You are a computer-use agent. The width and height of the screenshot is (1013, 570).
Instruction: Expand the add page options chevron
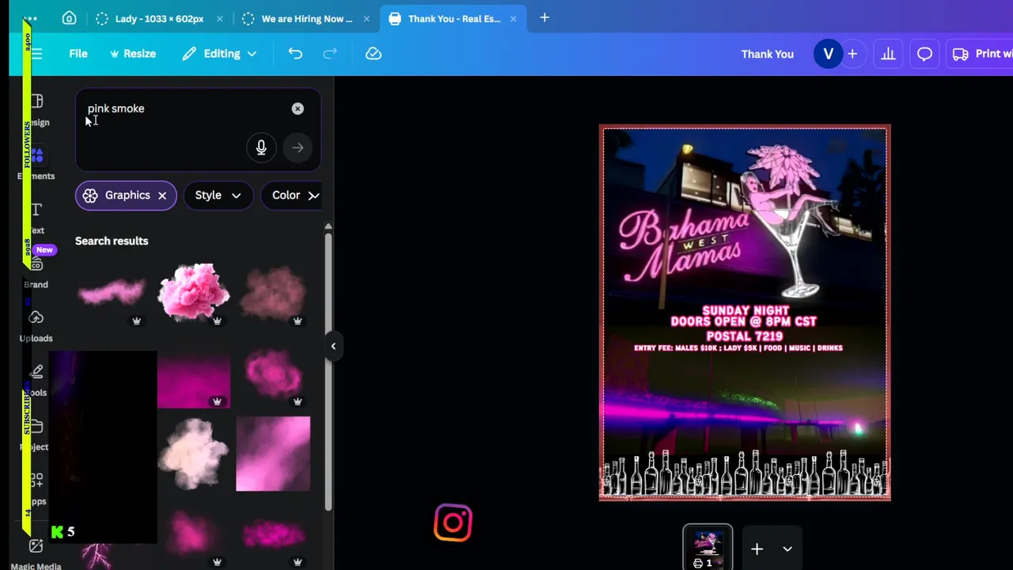[787, 549]
